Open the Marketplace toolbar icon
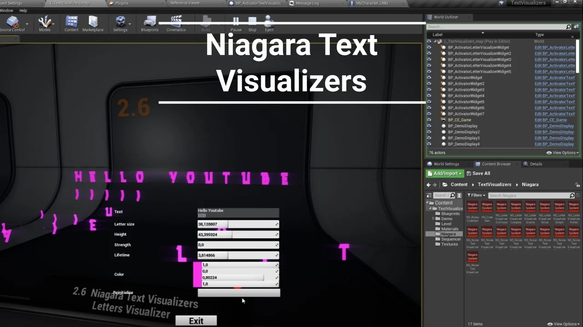This screenshot has height=327, width=583. pos(93,23)
